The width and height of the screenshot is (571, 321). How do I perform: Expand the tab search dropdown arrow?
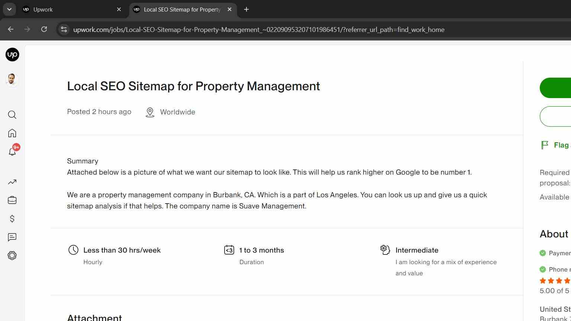coord(9,9)
